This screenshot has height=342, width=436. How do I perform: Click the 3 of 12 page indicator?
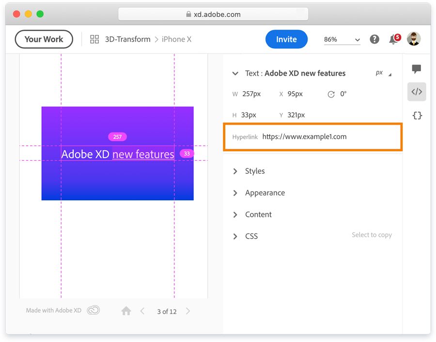tap(167, 311)
